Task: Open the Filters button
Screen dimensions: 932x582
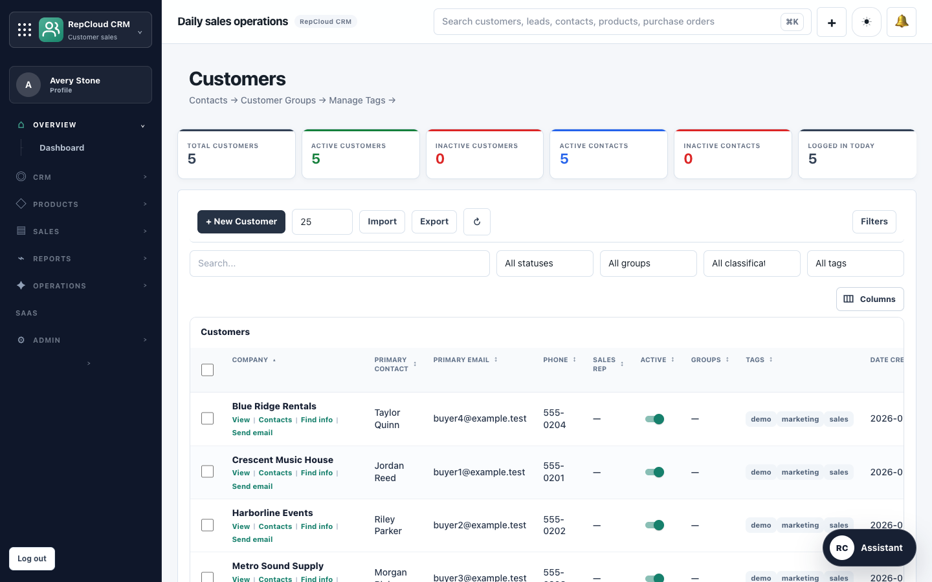Action: pos(874,222)
